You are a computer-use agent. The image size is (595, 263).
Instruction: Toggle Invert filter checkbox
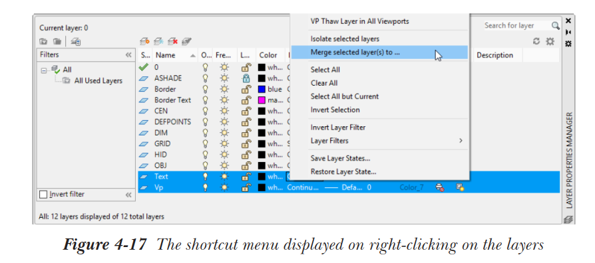[x=43, y=195]
